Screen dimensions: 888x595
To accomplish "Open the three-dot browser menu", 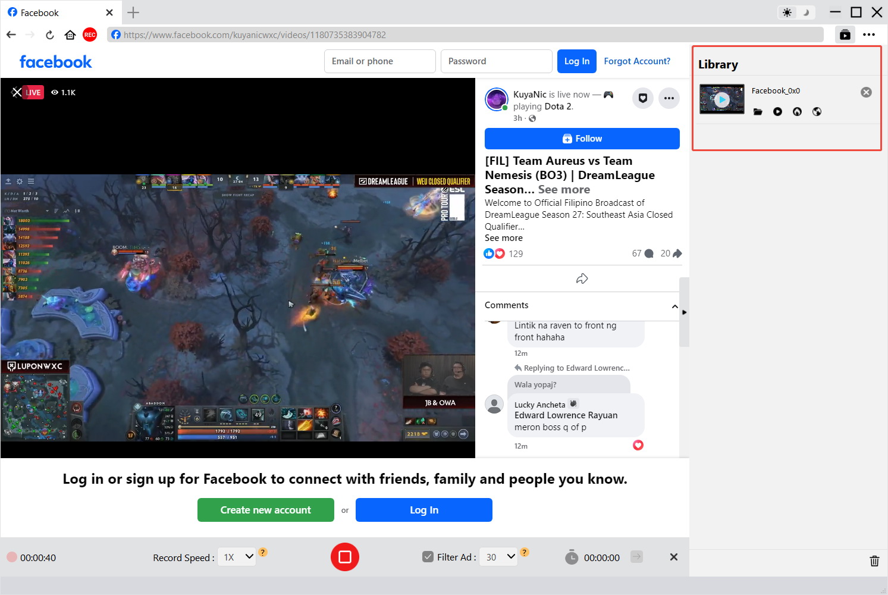I will 869,35.
